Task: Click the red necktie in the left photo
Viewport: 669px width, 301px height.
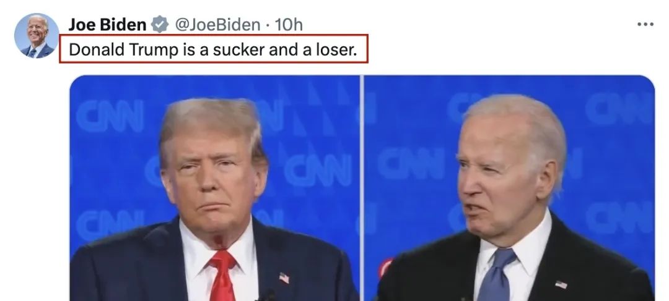Action: [223, 276]
